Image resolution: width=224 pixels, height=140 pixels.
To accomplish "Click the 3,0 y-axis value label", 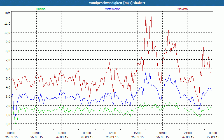I will 8,97.
